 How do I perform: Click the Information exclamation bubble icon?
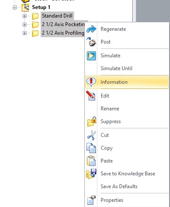pos(91,82)
